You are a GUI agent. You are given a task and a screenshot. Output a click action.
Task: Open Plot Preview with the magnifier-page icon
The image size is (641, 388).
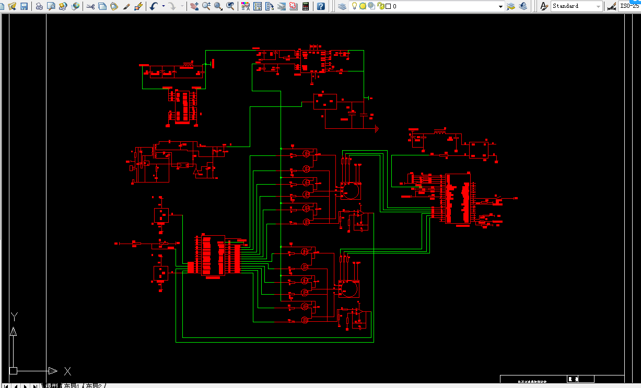[51, 6]
